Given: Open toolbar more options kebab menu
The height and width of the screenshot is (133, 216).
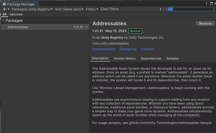Looking at the screenshot, I should tap(161, 9).
